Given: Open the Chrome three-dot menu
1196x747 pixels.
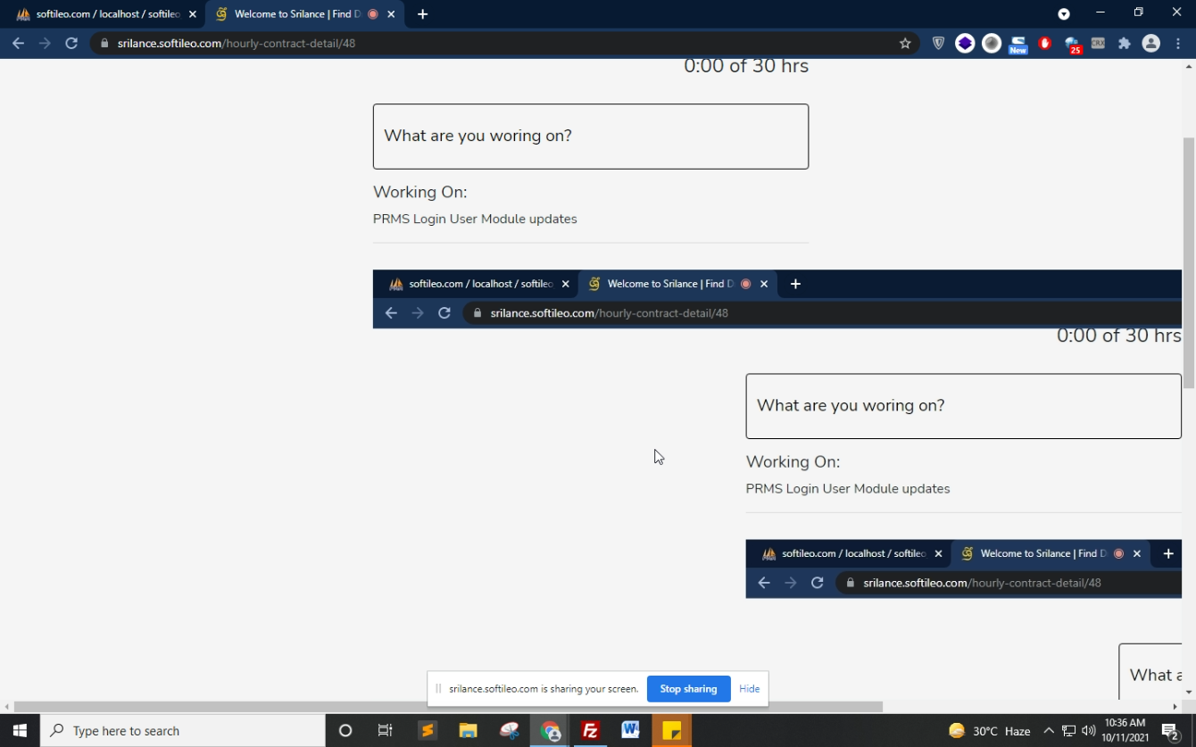Looking at the screenshot, I should click(x=1179, y=43).
